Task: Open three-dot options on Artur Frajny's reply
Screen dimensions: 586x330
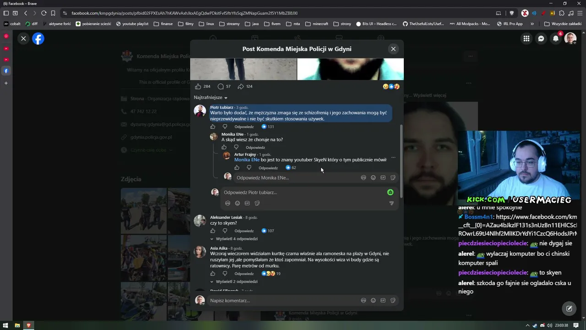Action: 393,158
